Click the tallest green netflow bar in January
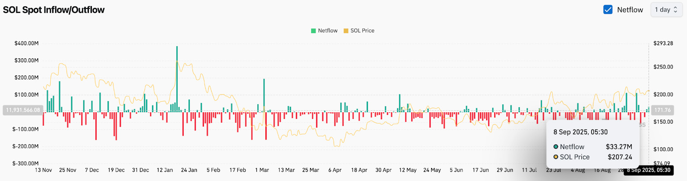The height and width of the screenshot is (181, 687). tap(177, 79)
